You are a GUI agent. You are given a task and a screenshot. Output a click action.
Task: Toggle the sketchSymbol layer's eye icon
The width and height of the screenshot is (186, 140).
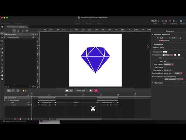[x=33, y=37]
